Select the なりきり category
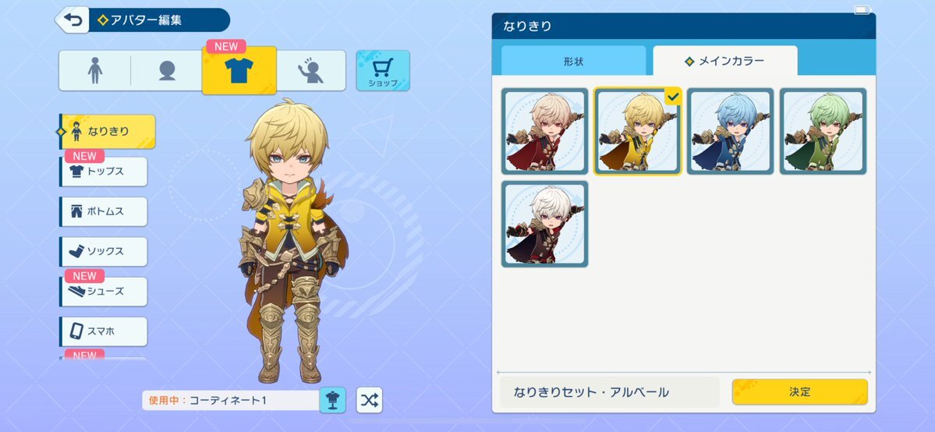 click(108, 132)
